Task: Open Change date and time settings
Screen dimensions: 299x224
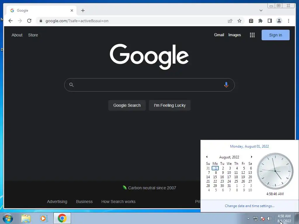Action: click(250, 206)
